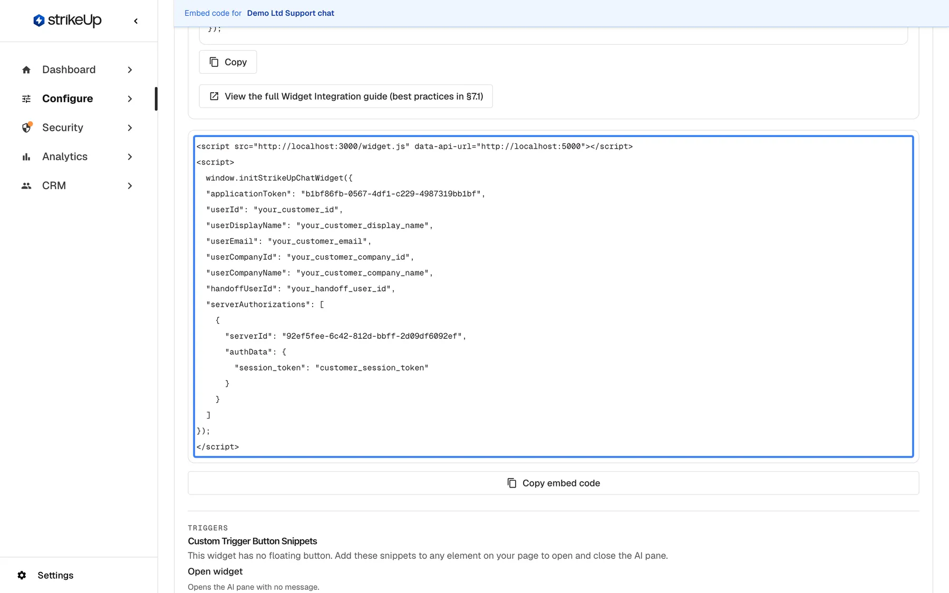The width and height of the screenshot is (949, 593).
Task: Expand the Security chevron
Action: [130, 128]
